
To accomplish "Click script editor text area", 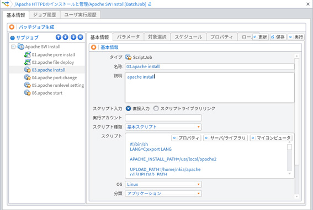I will 208,159.
